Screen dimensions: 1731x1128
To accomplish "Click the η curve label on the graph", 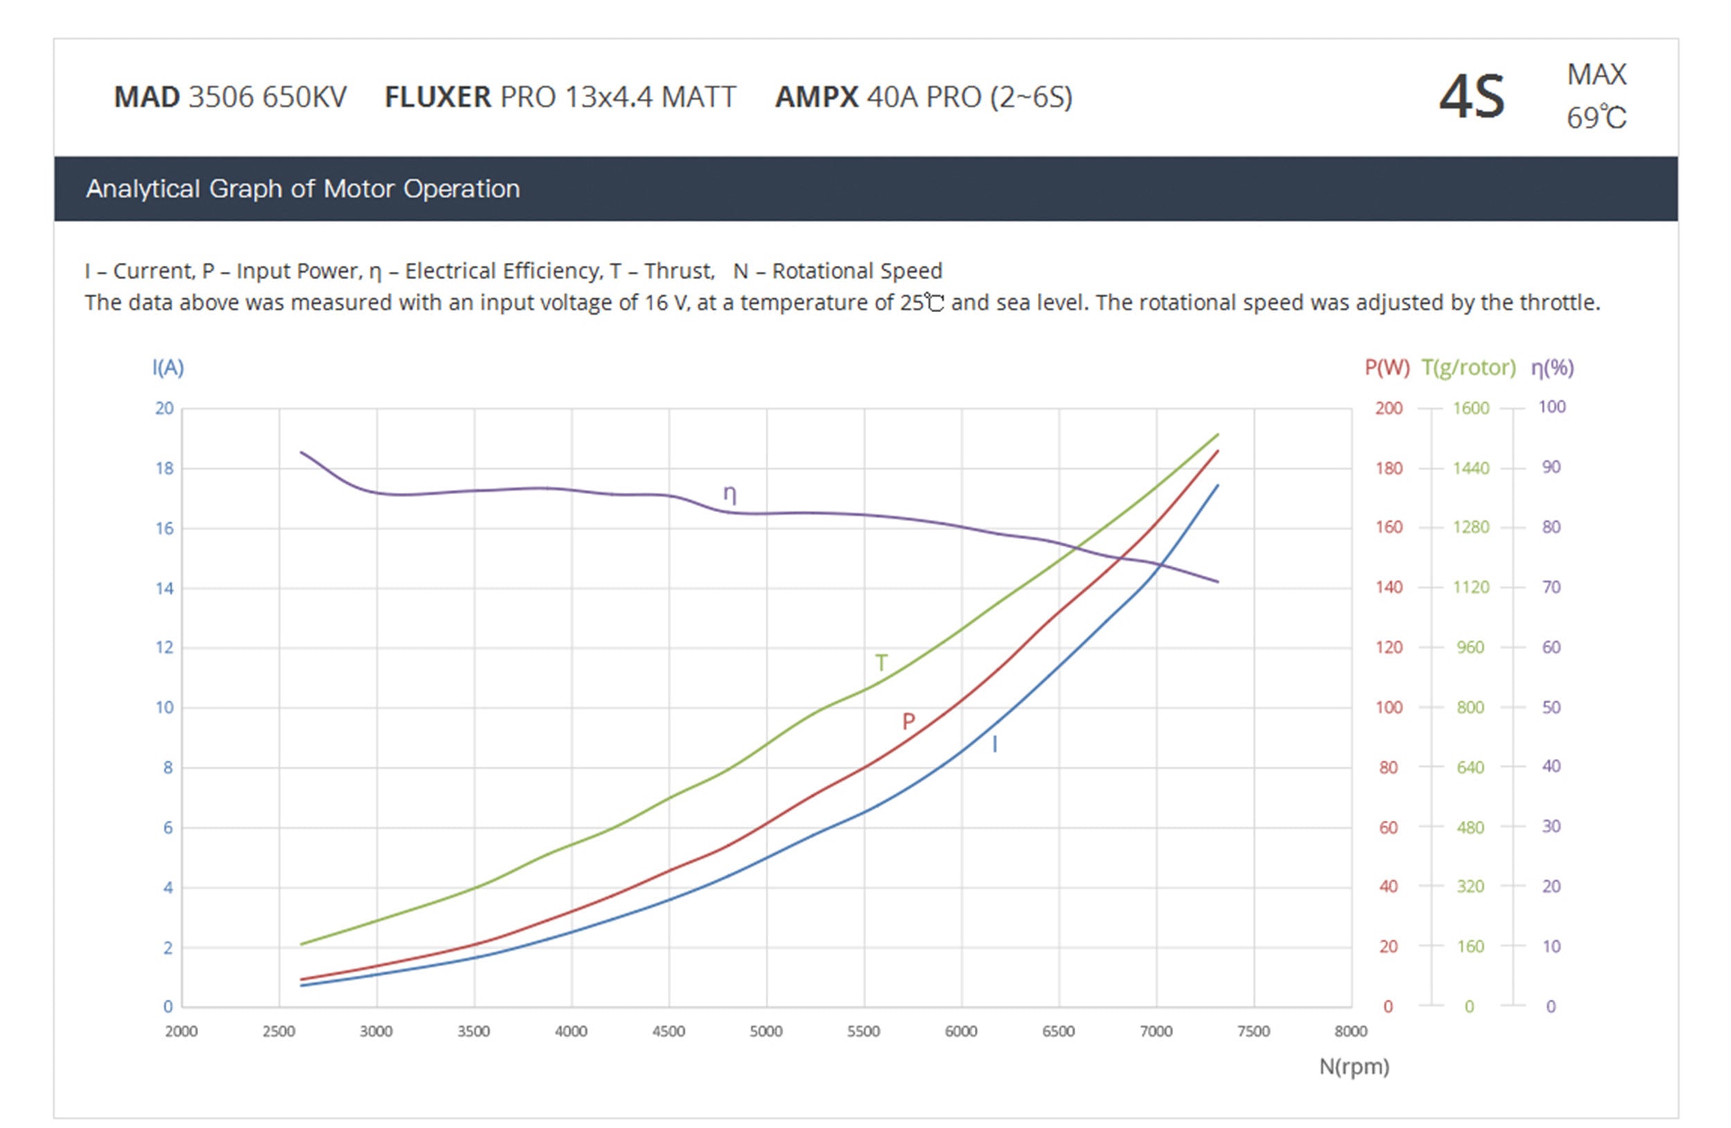I will coord(730,494).
